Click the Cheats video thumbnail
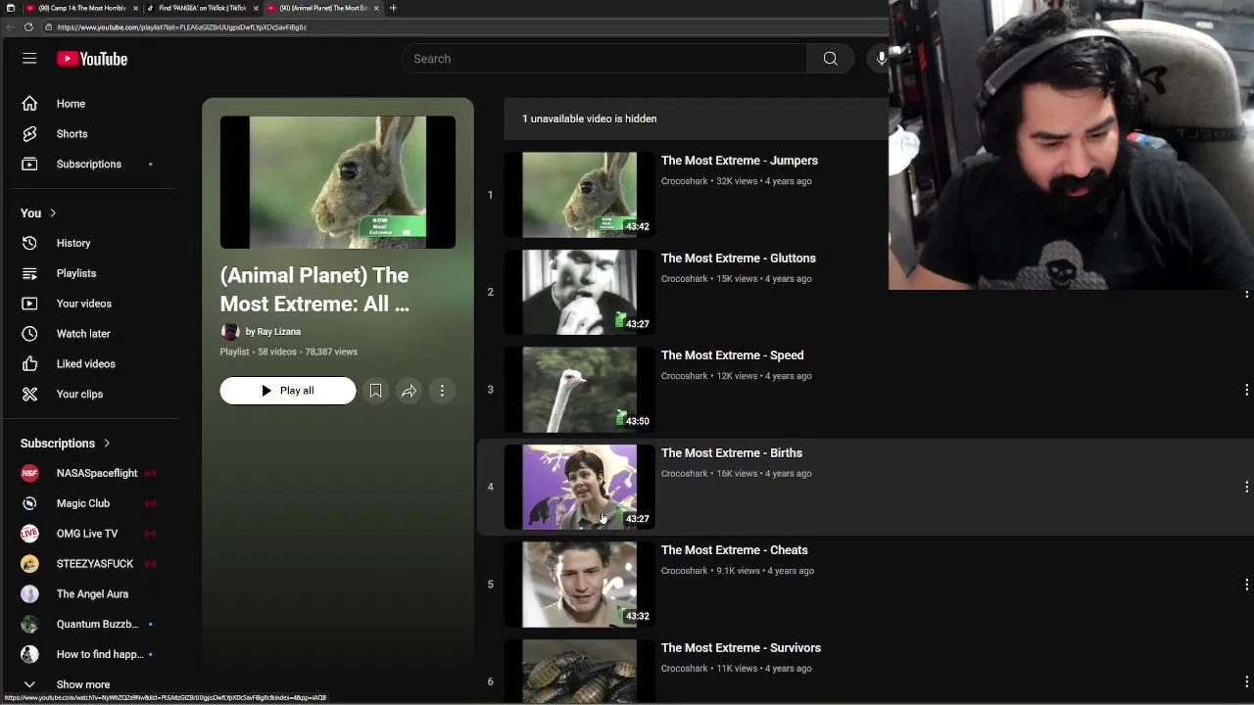The image size is (1254, 705). click(580, 585)
